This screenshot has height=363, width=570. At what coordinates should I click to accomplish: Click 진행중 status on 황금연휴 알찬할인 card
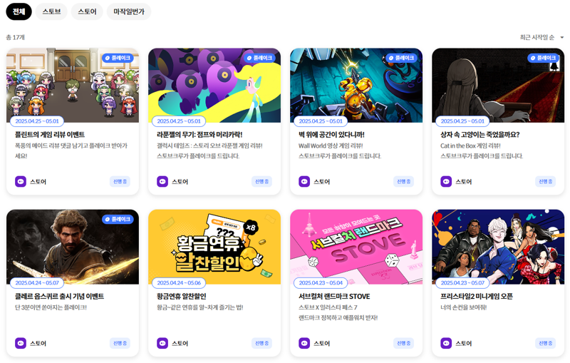[261, 343]
